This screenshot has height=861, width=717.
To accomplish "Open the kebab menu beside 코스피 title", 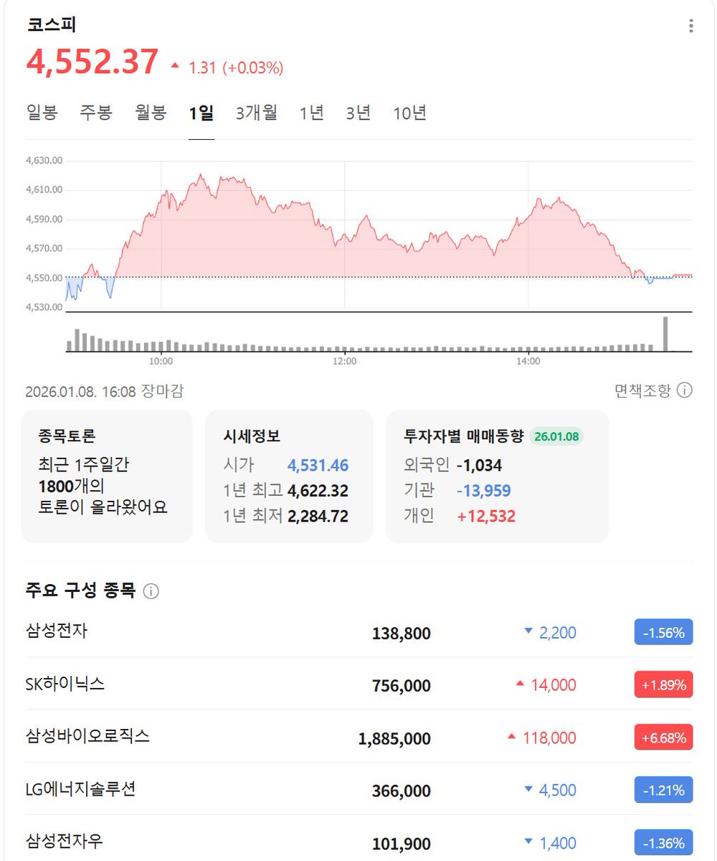I will click(x=690, y=24).
